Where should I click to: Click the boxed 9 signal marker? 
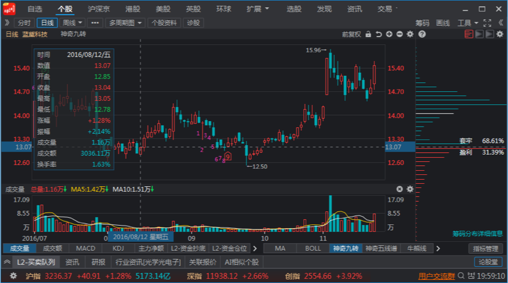228,156
